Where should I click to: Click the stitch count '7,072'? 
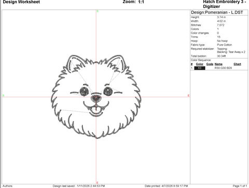point(220,25)
